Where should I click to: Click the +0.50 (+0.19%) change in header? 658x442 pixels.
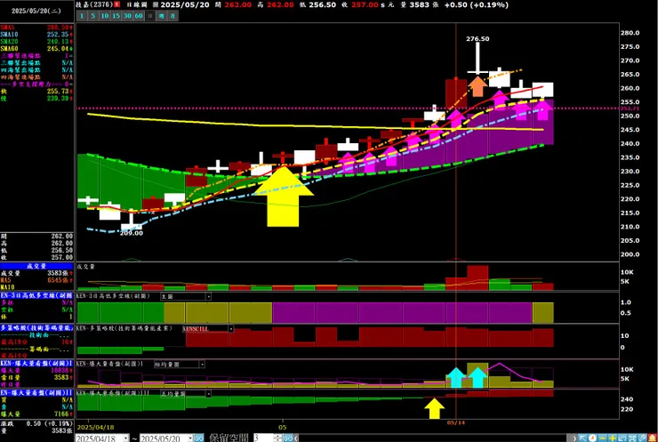(x=477, y=4)
